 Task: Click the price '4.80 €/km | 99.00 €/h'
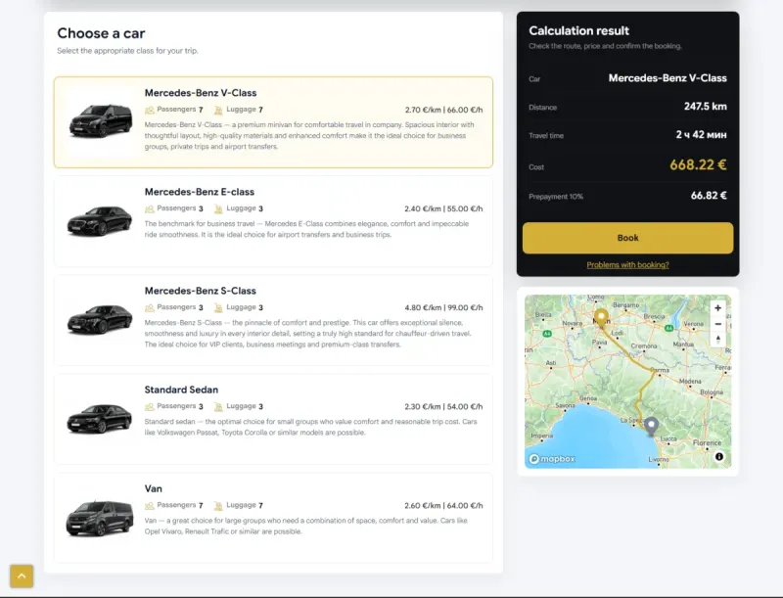click(x=444, y=307)
